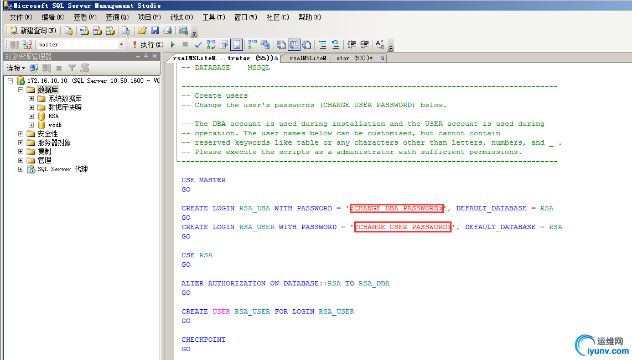Collapse the 172.16.10.10 server node
The height and width of the screenshot is (360, 632).
tap(11, 81)
